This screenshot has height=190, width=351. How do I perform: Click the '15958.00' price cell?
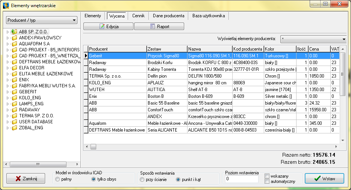(x=319, y=110)
